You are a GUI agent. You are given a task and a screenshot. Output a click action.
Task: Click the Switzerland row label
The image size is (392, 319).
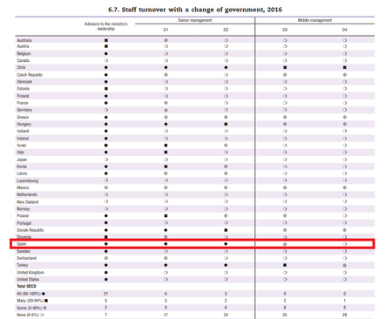(27, 258)
